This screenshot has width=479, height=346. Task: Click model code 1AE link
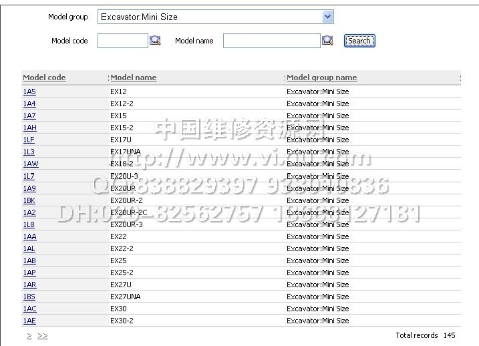click(x=29, y=321)
